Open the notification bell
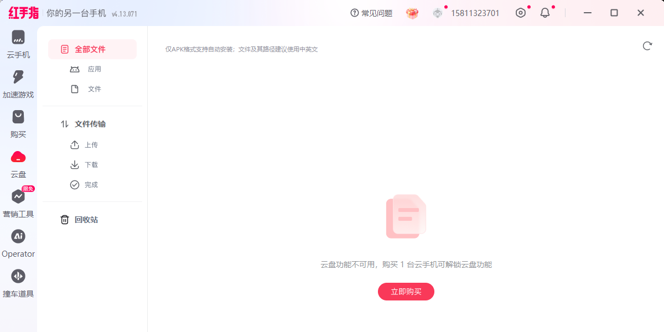The height and width of the screenshot is (332, 664). pyautogui.click(x=545, y=13)
